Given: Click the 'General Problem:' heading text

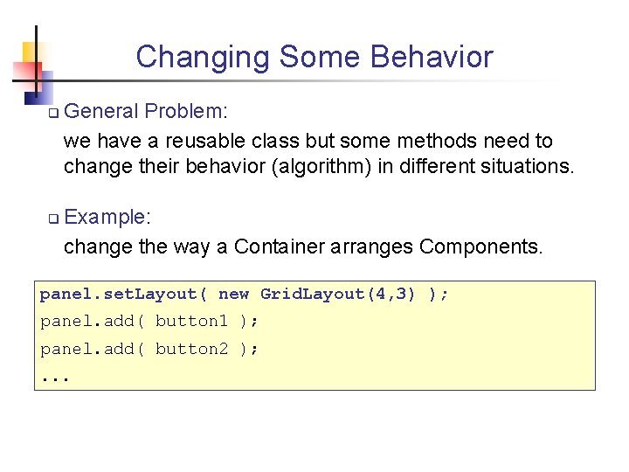Looking at the screenshot, I should (146, 112).
